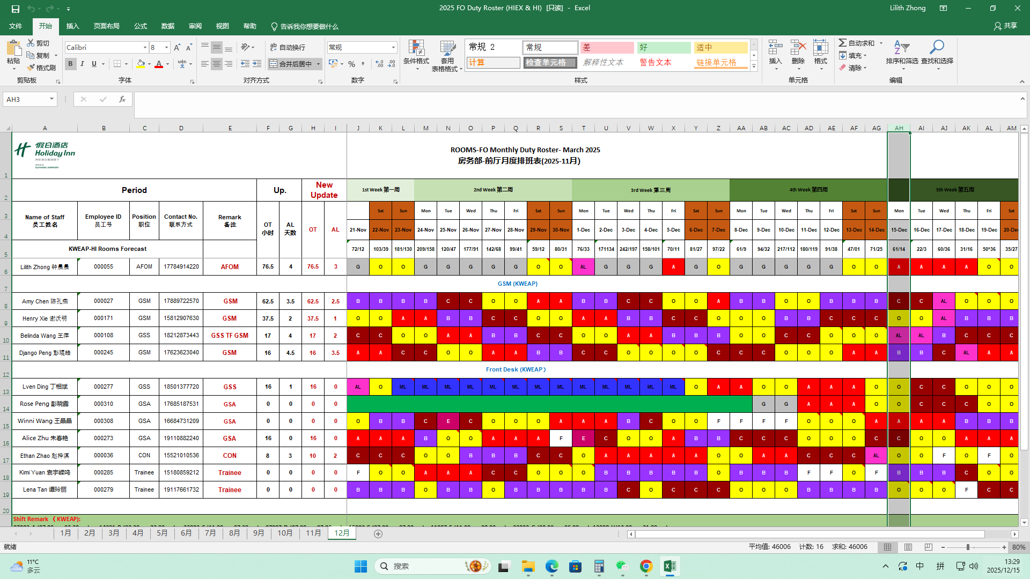This screenshot has height=579, width=1030.
Task: Toggle Bold formatting
Action: 70,64
